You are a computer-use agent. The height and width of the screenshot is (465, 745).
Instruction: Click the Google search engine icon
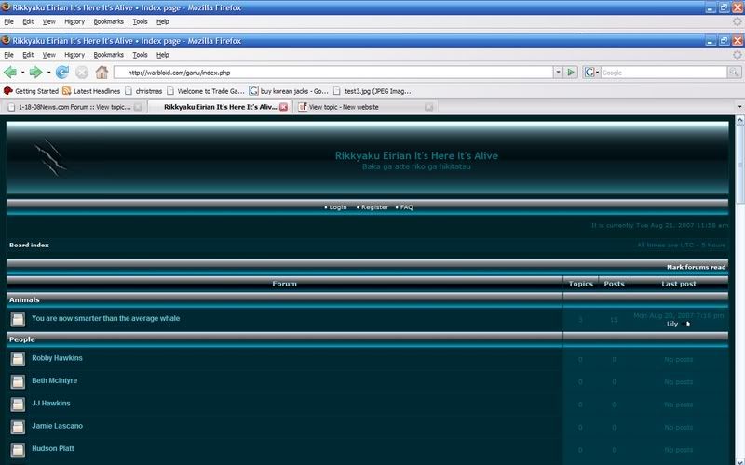589,73
